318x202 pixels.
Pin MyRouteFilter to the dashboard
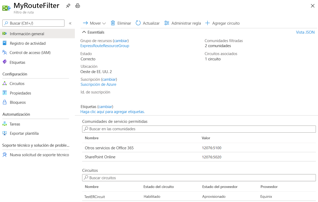pyautogui.click(x=68, y=6)
